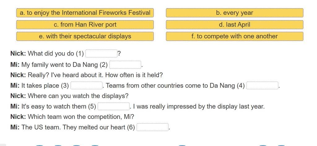This screenshot has width=317, height=146.
Task: Select blank (2) after 'went to Da Nang'
Action: pos(125,65)
